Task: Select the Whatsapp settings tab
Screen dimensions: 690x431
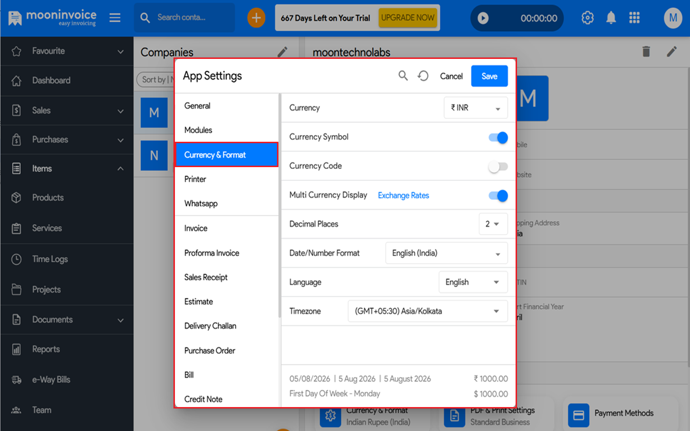Action: 227,204
